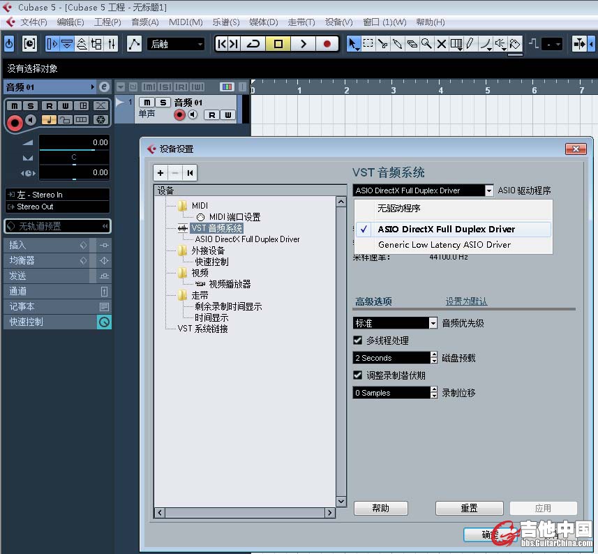This screenshot has height=554, width=598.
Task: Increase 磁盘预载 seconds stepper
Action: click(433, 354)
